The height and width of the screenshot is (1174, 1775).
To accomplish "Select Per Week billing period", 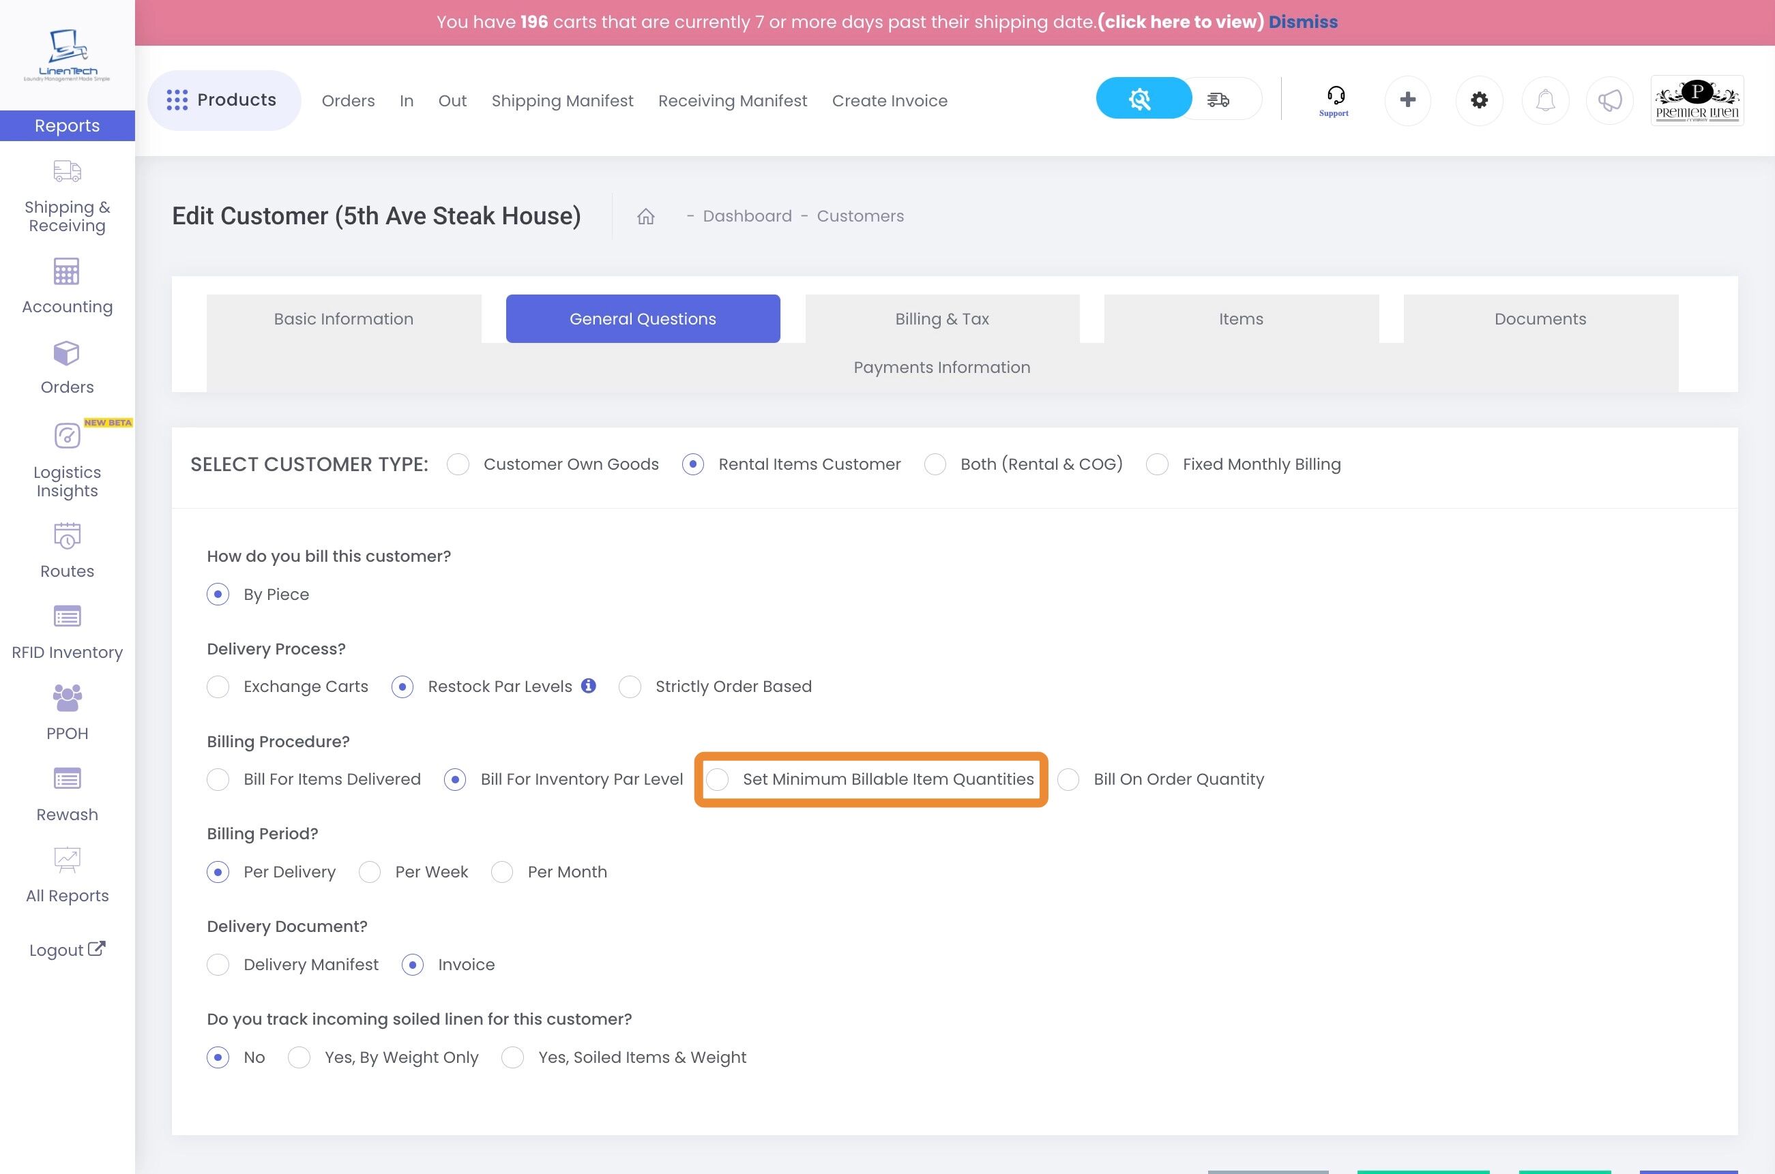I will [370, 872].
